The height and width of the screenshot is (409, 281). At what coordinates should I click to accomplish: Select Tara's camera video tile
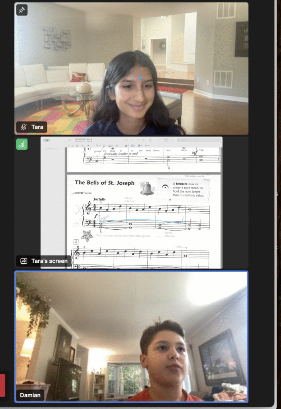click(131, 68)
